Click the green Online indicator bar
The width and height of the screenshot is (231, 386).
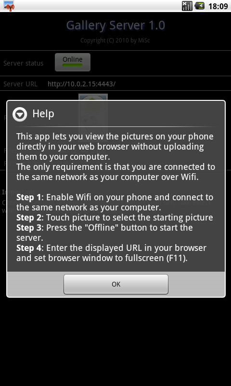point(73,65)
